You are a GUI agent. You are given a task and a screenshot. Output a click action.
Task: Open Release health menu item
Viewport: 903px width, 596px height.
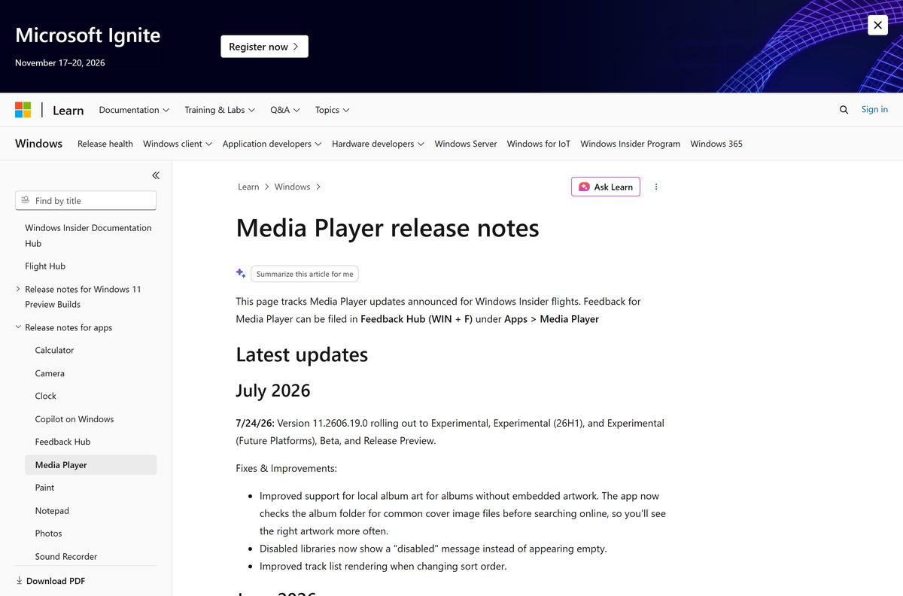tap(105, 144)
